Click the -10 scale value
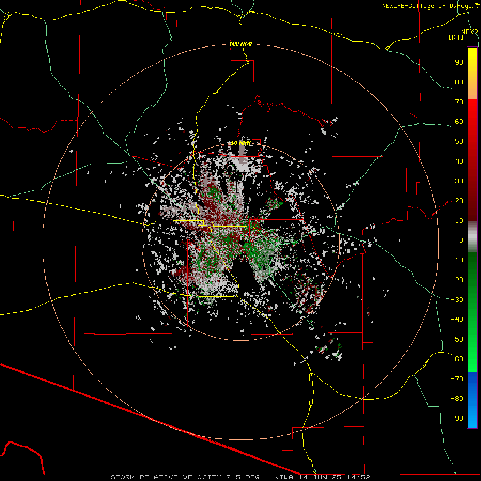Screen dimensions: 481x481 coord(457,260)
